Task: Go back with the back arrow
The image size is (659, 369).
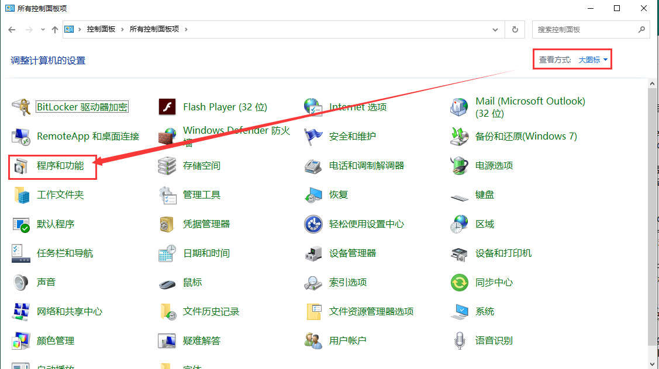Action: coord(12,30)
